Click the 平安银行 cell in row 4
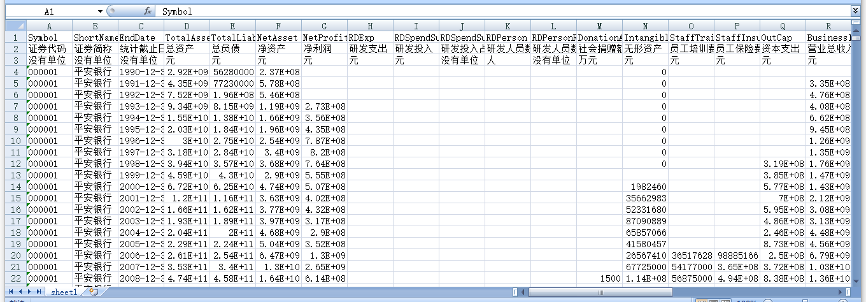This screenshot has height=302, width=866. (x=95, y=72)
